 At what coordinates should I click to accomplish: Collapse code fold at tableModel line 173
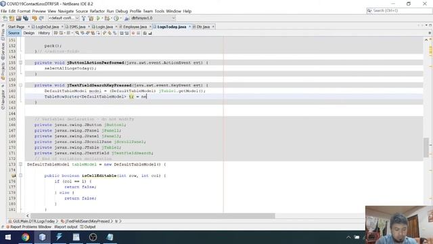pyautogui.click(x=20, y=164)
